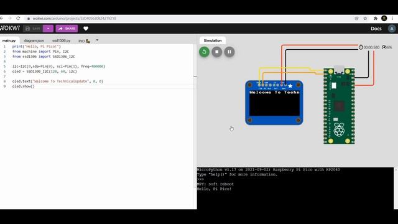Click code line oled.show()

point(24,86)
